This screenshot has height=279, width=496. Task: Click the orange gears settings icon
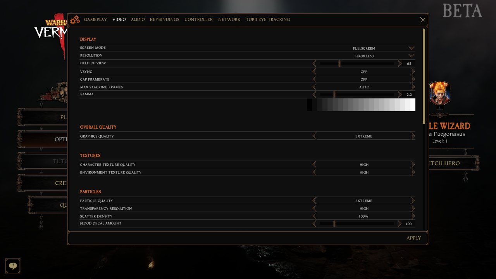click(x=75, y=19)
